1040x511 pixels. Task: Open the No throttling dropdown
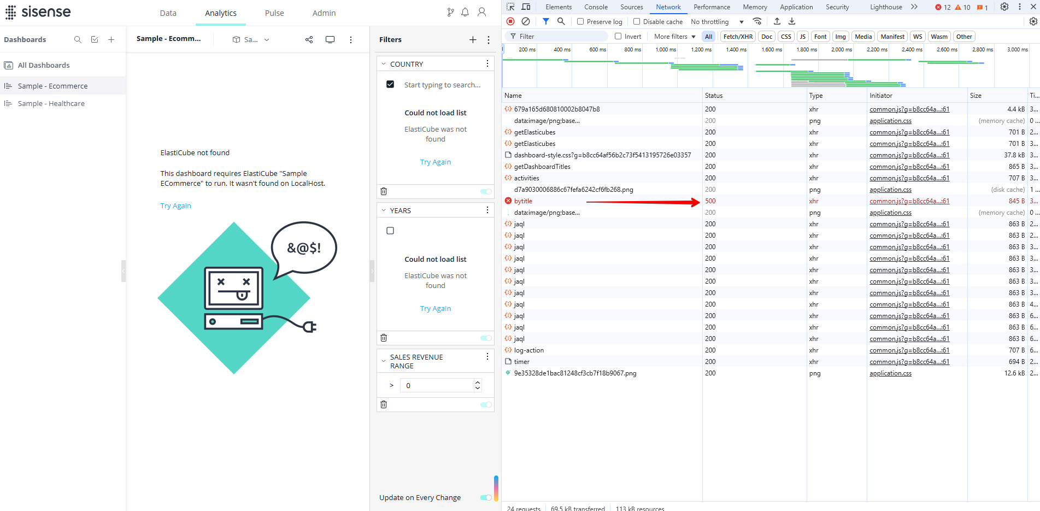click(x=717, y=22)
